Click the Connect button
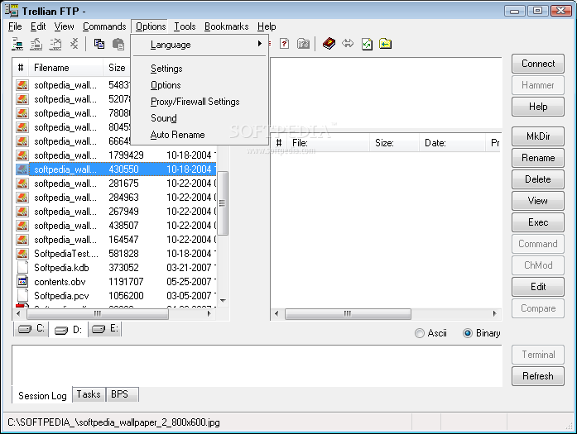This screenshot has height=434, width=577. pos(537,64)
